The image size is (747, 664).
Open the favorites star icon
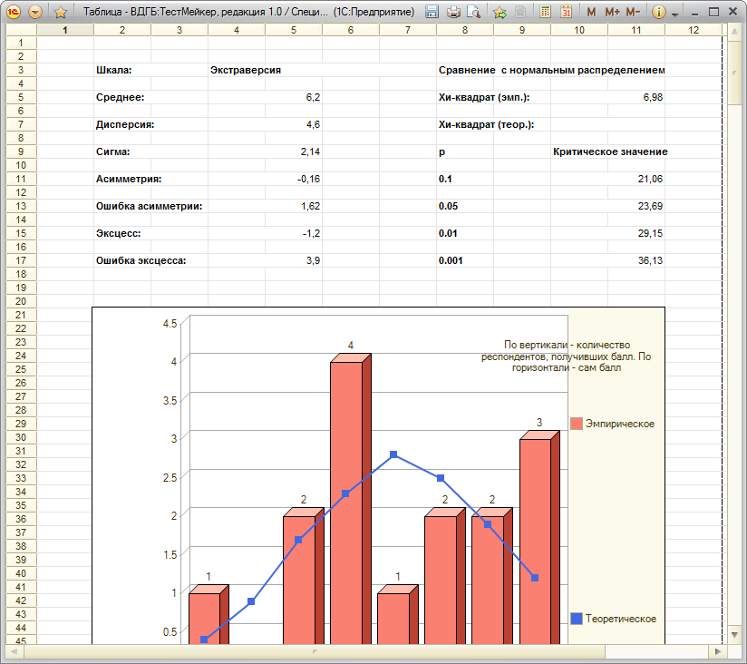pos(60,12)
